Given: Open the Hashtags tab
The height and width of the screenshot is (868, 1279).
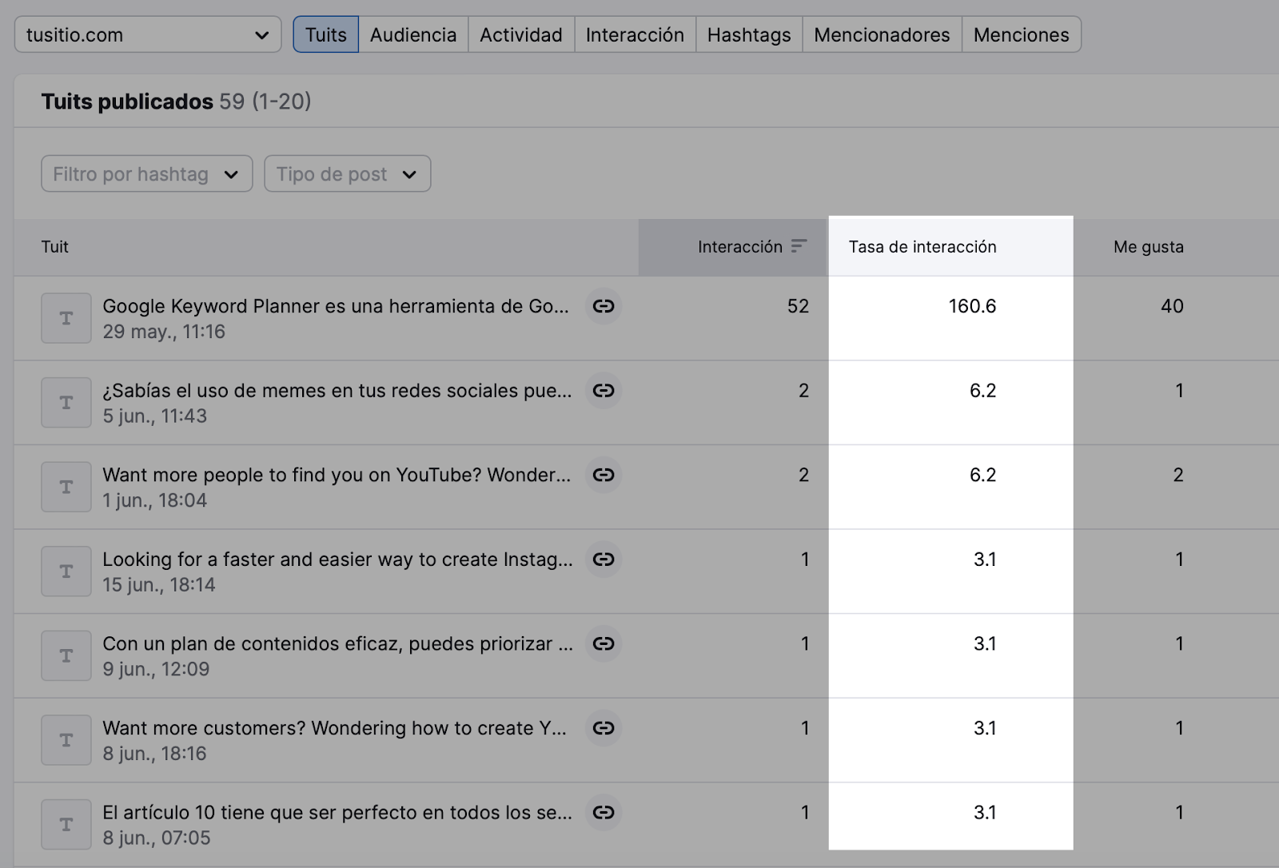Looking at the screenshot, I should click(x=749, y=34).
